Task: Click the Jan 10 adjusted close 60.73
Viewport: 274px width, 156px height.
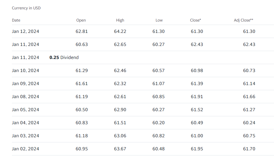Action: (x=249, y=71)
